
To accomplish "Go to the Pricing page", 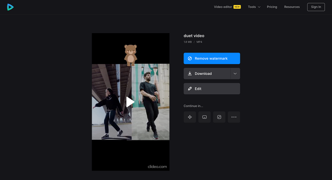I will coord(272,7).
